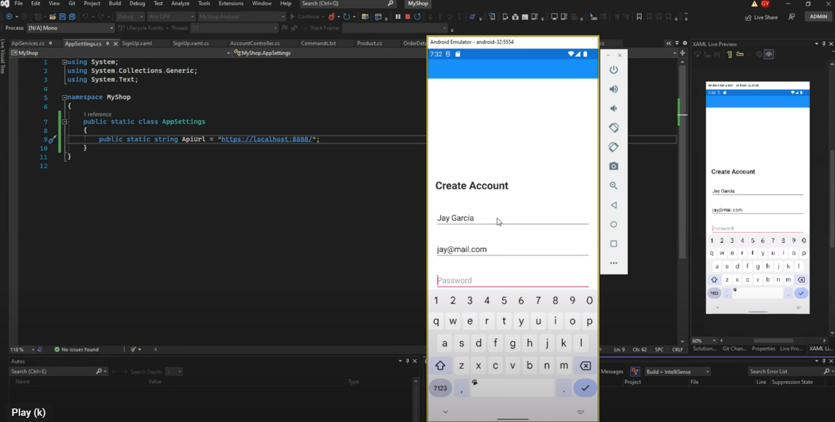This screenshot has height=422, width=835.
Task: Open the Visual Studio search magnifier
Action: (391, 4)
